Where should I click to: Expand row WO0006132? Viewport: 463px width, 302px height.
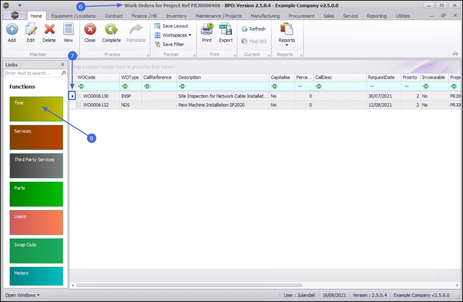[79, 105]
